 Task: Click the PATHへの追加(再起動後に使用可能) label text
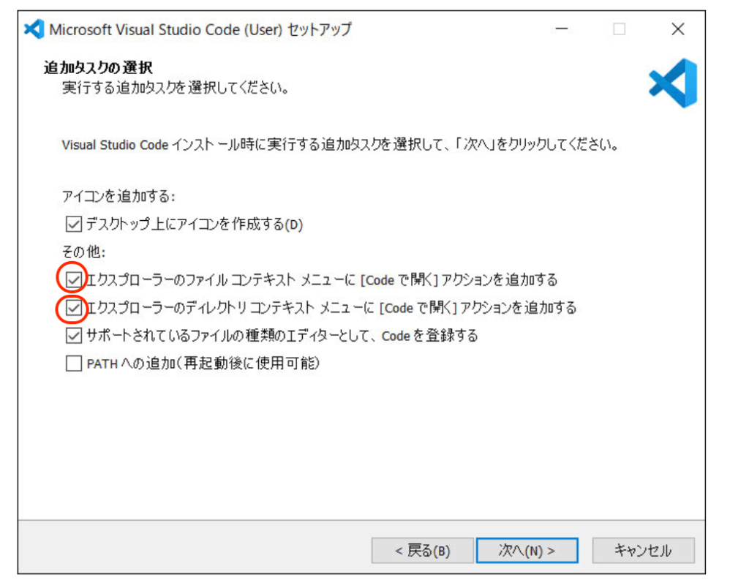(x=203, y=363)
